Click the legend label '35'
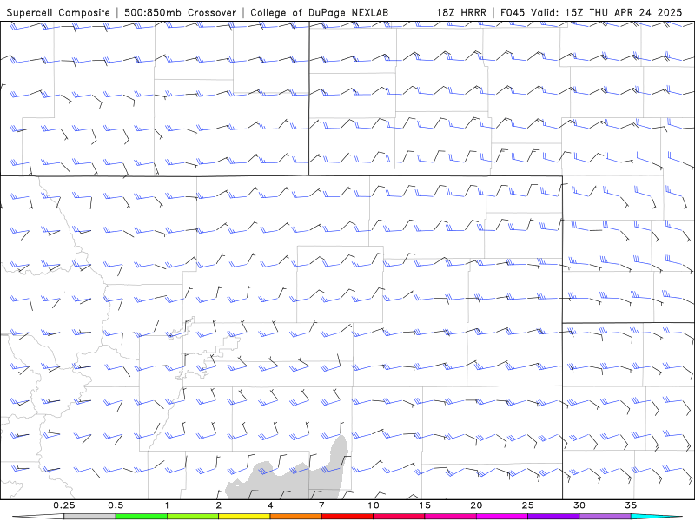 (631, 505)
